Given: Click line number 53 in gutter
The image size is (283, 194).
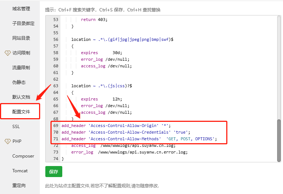Looking at the screenshot, I should [56, 20].
